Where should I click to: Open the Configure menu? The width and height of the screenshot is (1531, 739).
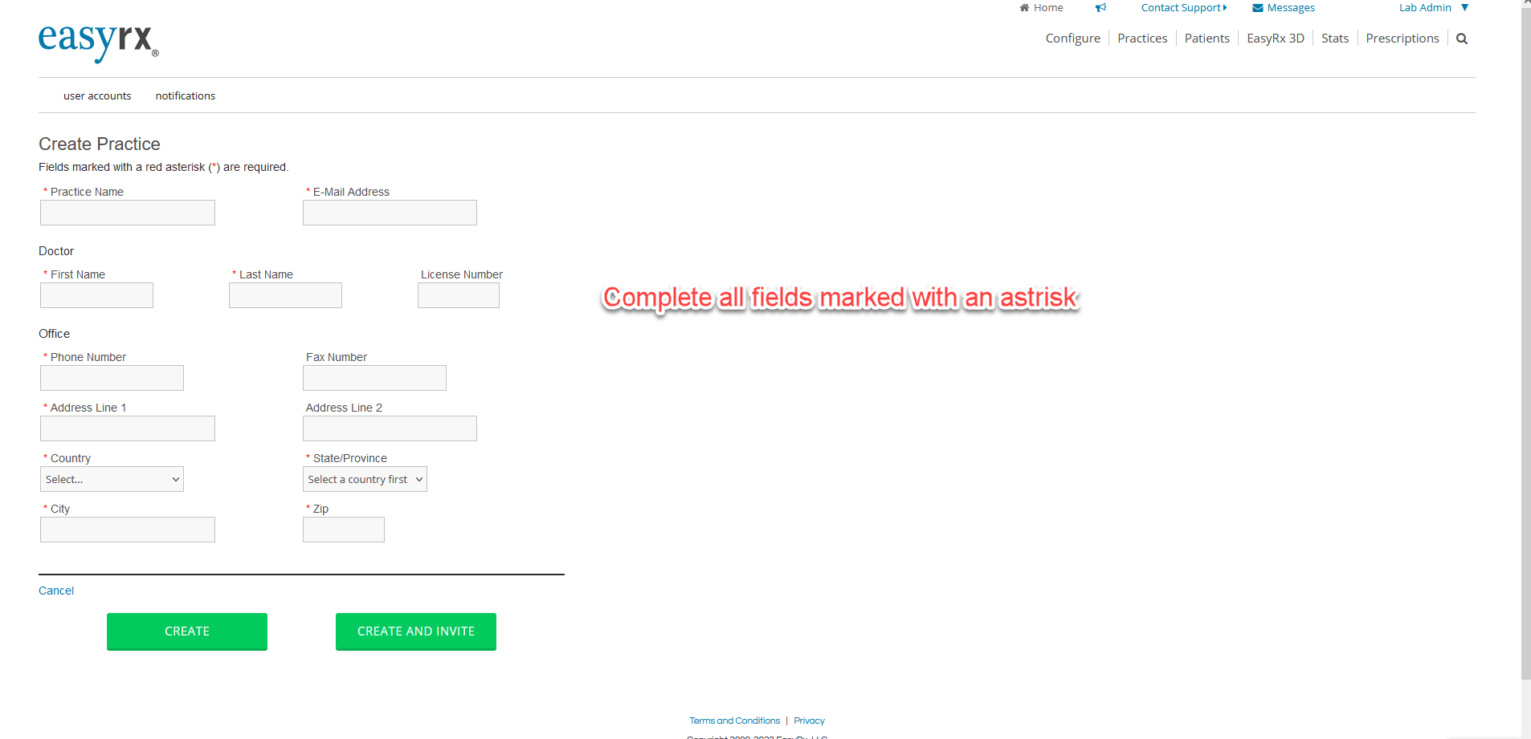[x=1072, y=39]
